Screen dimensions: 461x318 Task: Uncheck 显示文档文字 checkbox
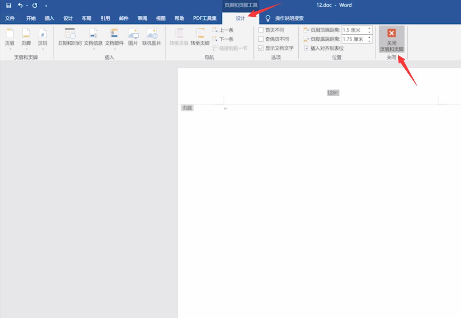tap(261, 48)
